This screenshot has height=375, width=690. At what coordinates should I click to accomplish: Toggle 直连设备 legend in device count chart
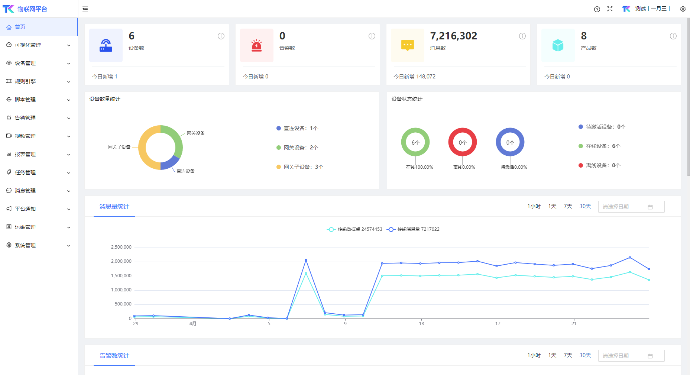tap(297, 128)
